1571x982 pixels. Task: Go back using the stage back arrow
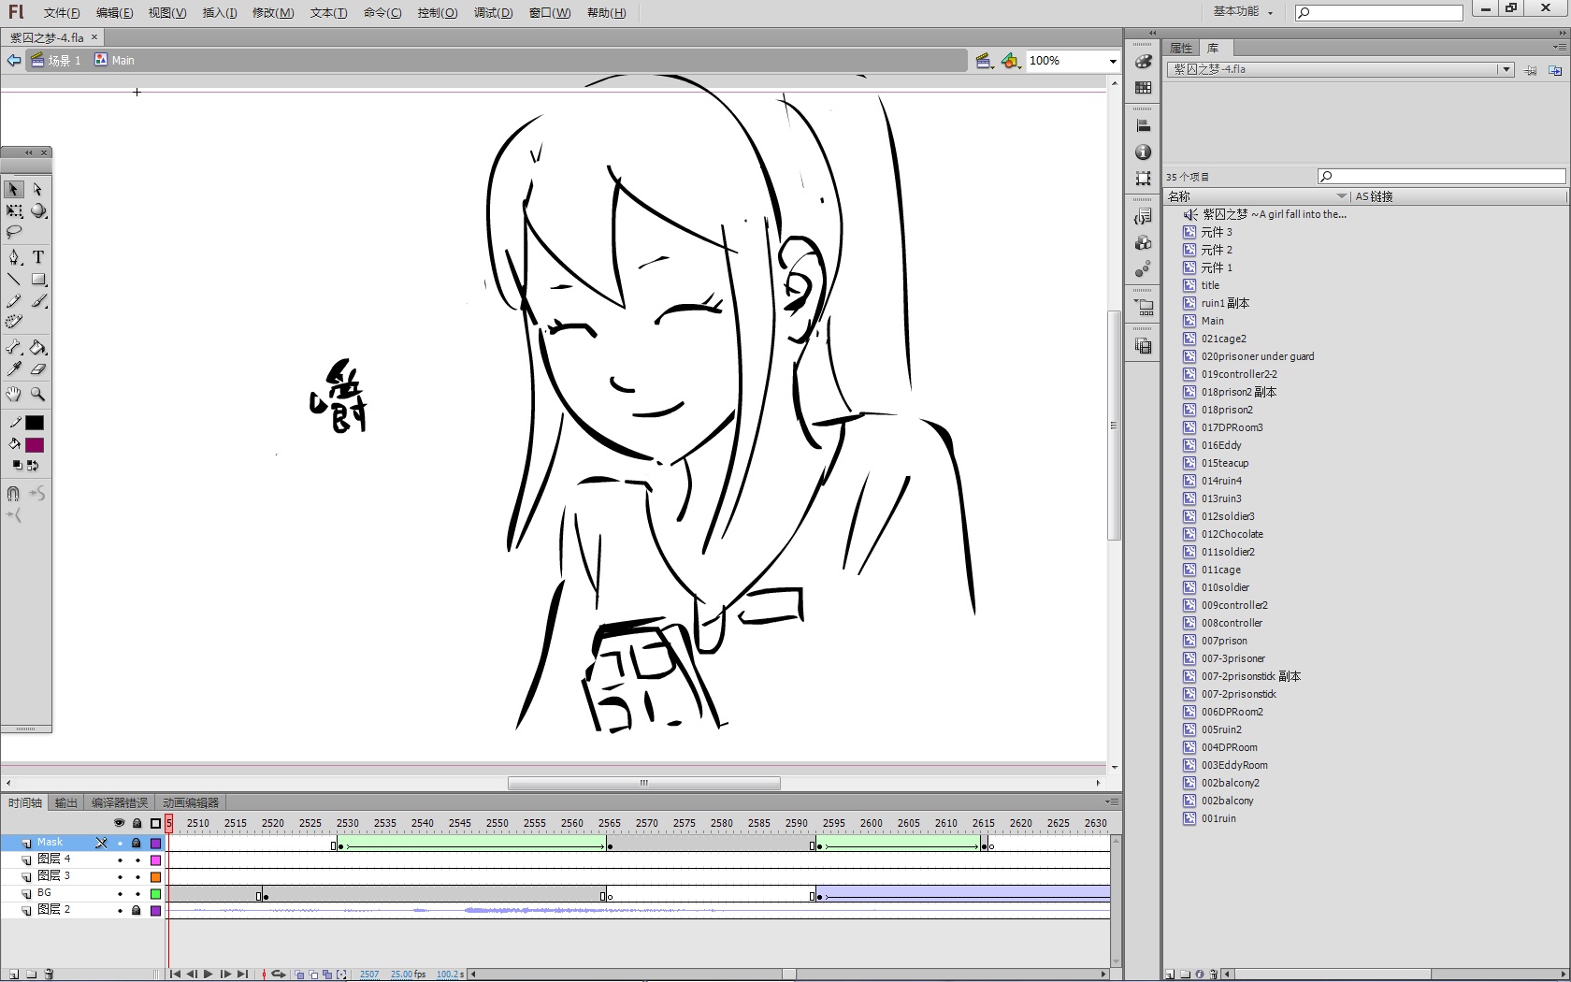pyautogui.click(x=14, y=61)
